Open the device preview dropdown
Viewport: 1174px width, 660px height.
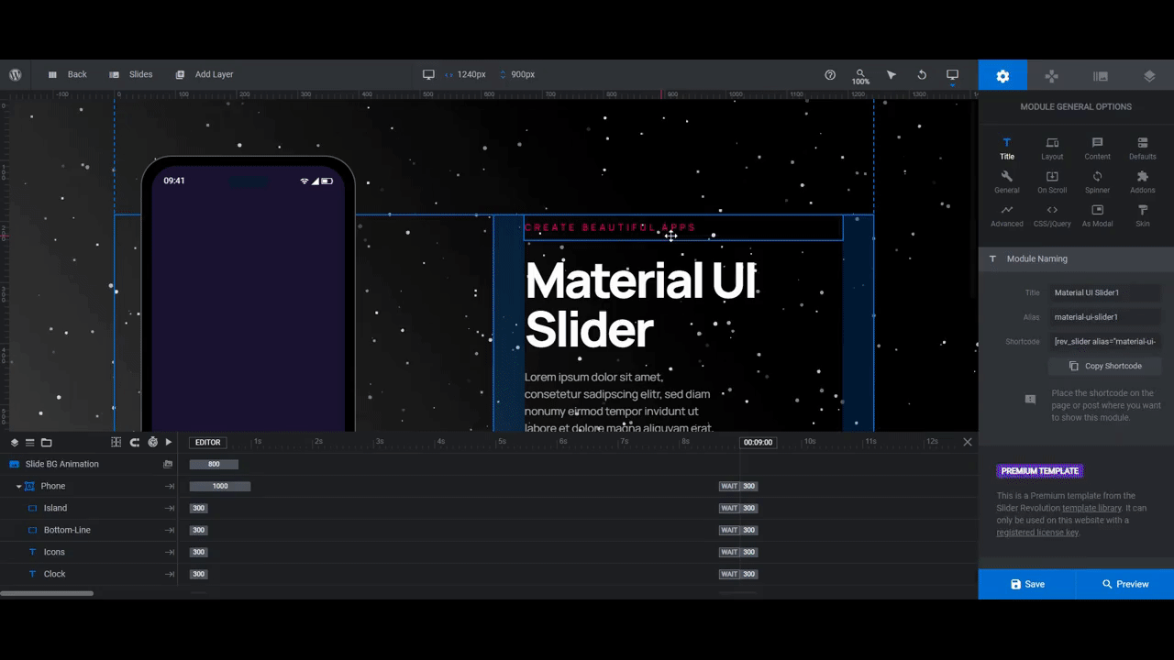tap(952, 76)
